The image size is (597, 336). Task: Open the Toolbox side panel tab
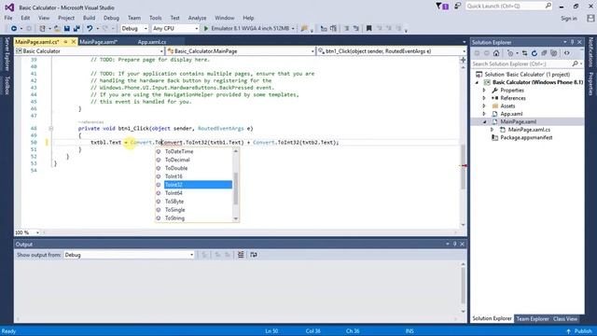[x=7, y=85]
